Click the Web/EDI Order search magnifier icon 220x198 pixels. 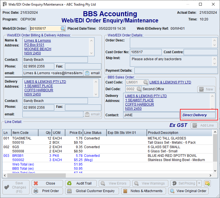pyautogui.click(x=63, y=29)
